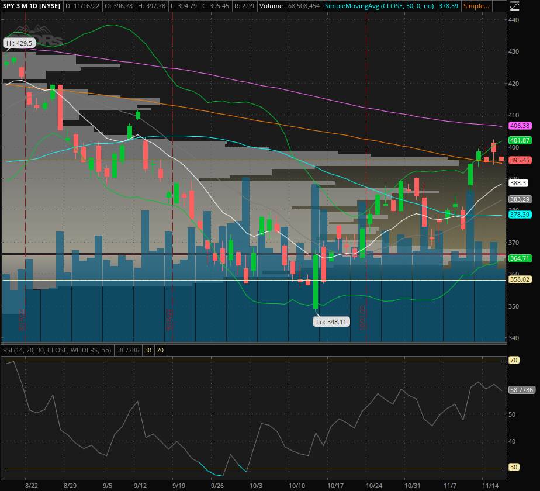This screenshot has width=540, height=491.
Task: Click the red 395.45 last-price axis bubble
Action: pos(520,160)
